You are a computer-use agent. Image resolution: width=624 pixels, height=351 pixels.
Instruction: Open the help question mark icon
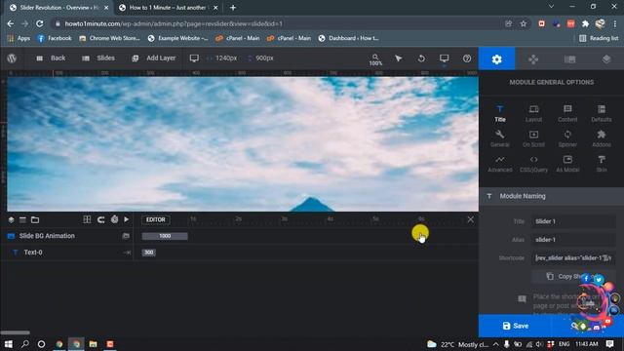tap(467, 58)
